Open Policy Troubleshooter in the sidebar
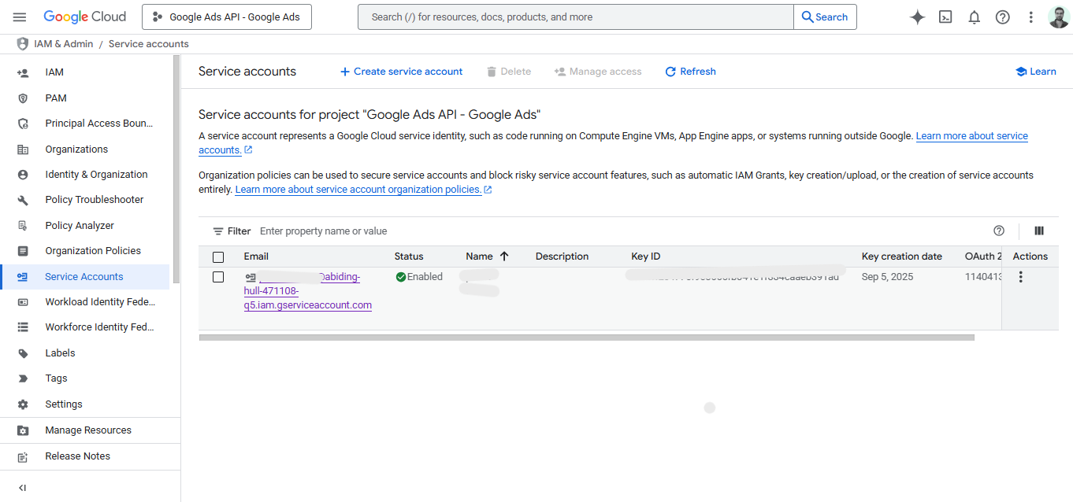1073x502 pixels. pos(94,200)
